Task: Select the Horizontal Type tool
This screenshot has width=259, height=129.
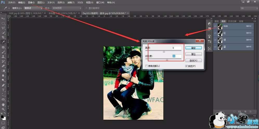Action: pyautogui.click(x=3, y=90)
